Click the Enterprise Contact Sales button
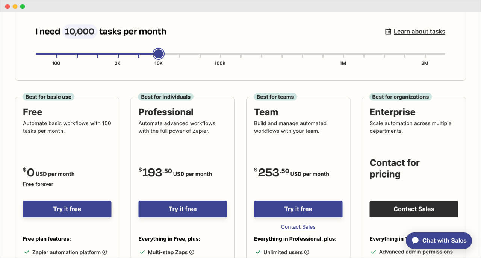The width and height of the screenshot is (481, 258). pos(414,209)
